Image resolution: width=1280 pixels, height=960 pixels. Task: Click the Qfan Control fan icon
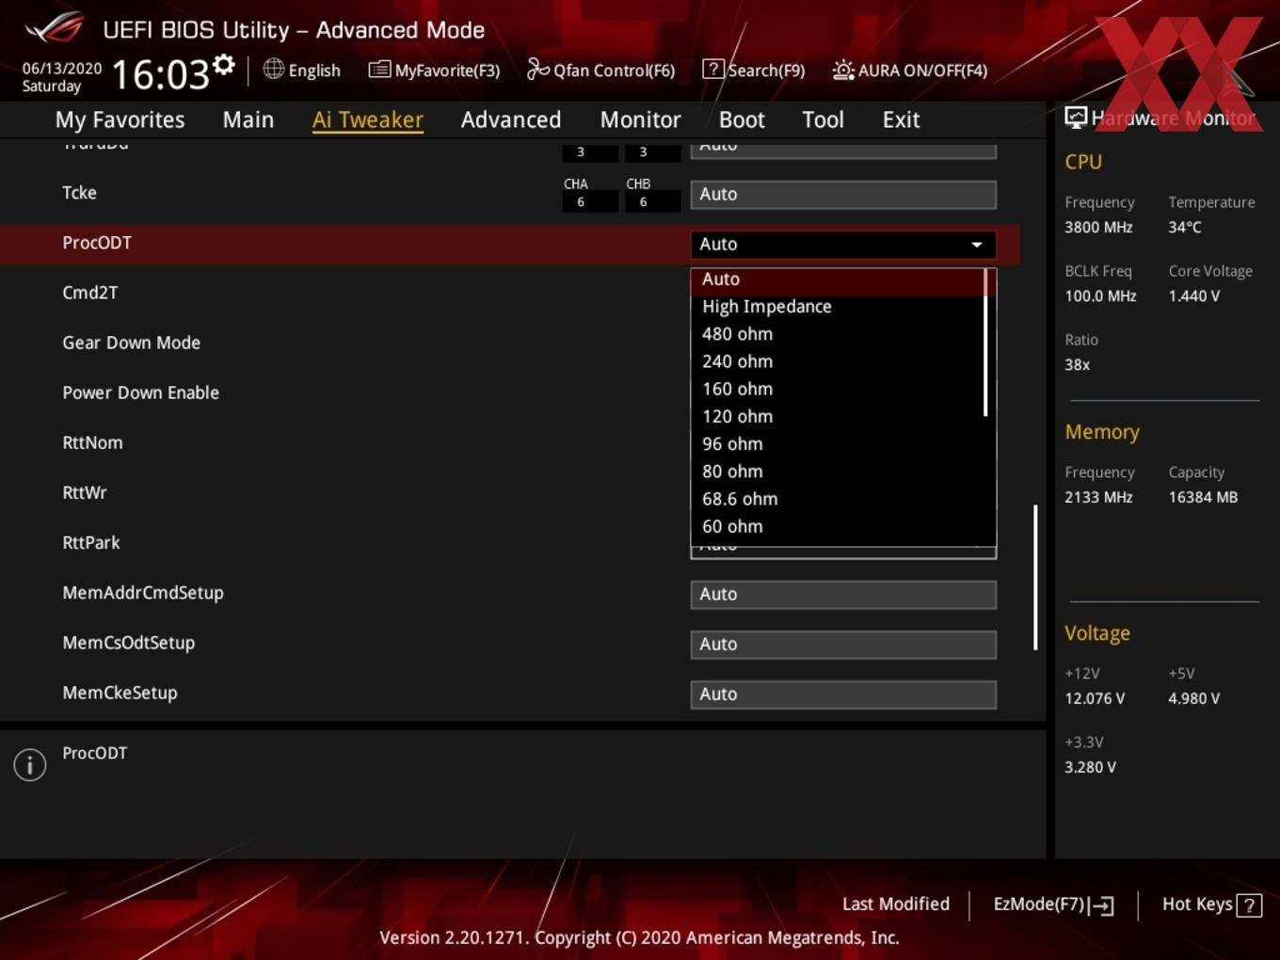(537, 69)
